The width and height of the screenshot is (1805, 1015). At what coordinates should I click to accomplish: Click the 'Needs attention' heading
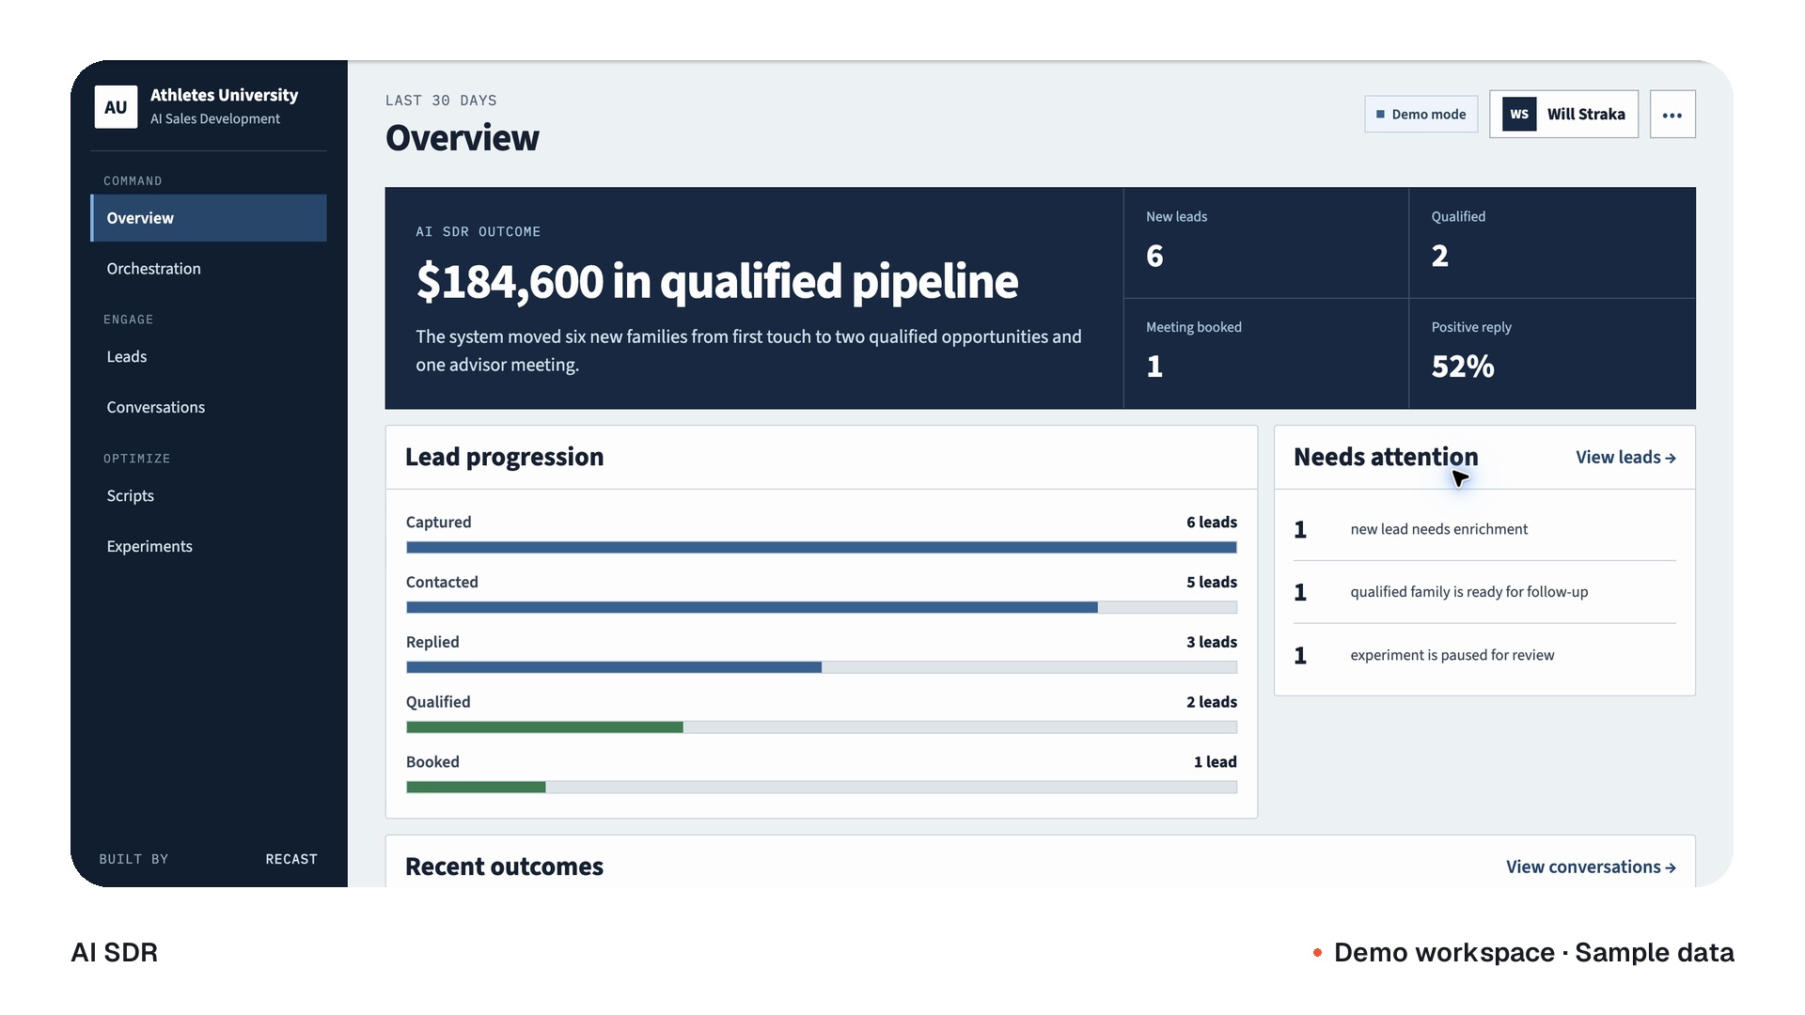click(x=1386, y=458)
